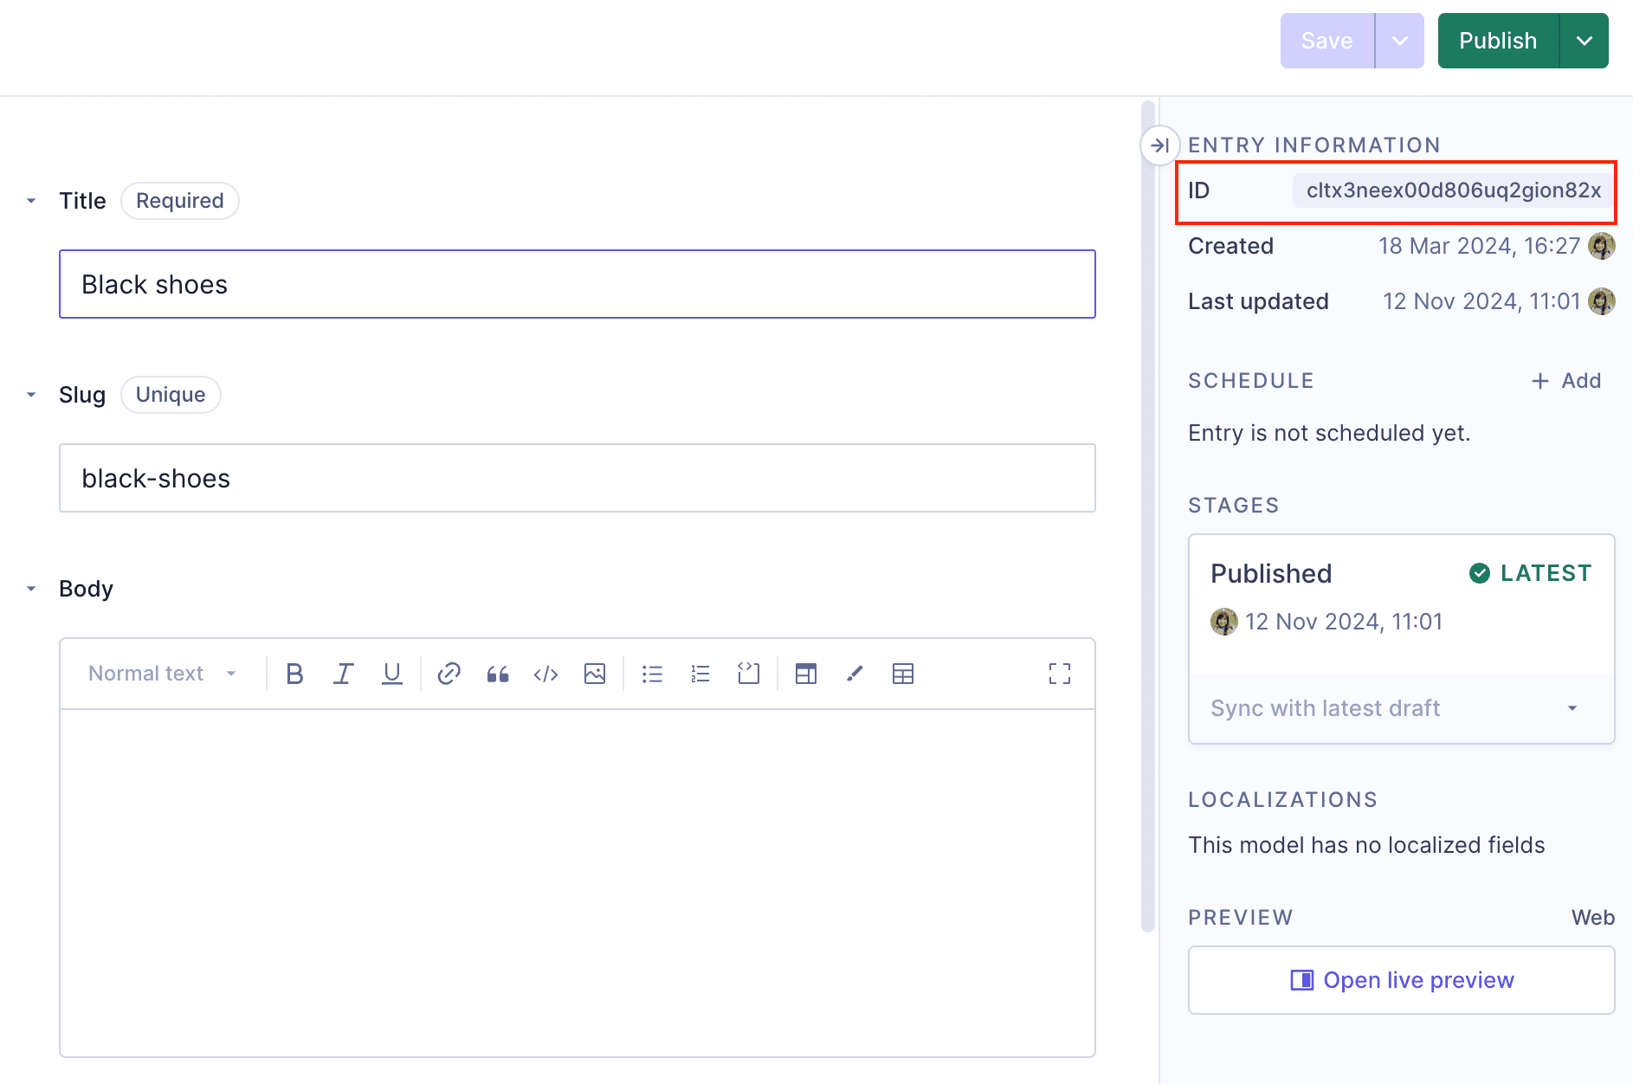Add a schedule for this entry
Screen dimensions: 1633x1084
pos(1566,381)
